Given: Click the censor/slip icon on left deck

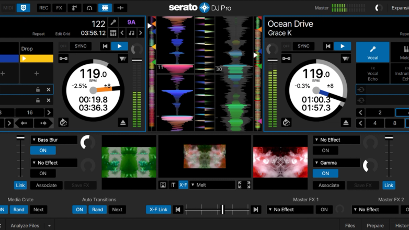Looking at the screenshot, I should (x=63, y=122).
